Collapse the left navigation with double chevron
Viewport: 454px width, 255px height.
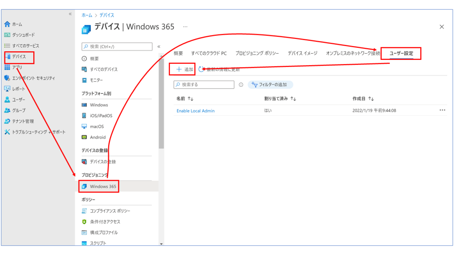tap(70, 14)
